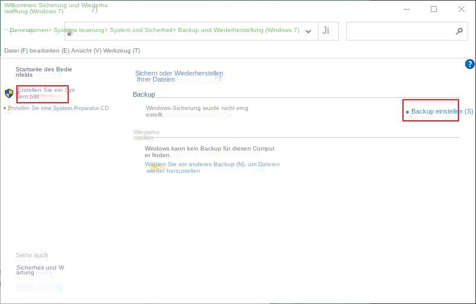Viewport: 476px width, 304px height.
Task: Click the shield icon beside Systembild link
Action: 9,93
